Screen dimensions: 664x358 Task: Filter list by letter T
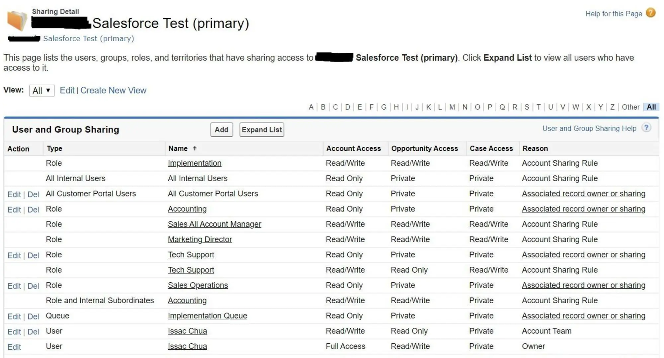tap(539, 107)
